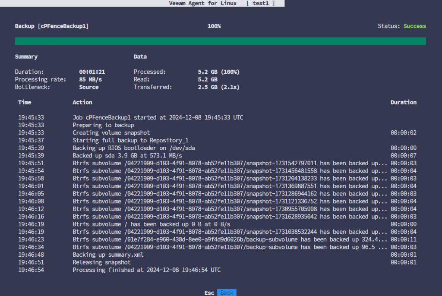
Task: Click 'Btrfs subvolume / has been backed up' row
Action: tap(151, 224)
